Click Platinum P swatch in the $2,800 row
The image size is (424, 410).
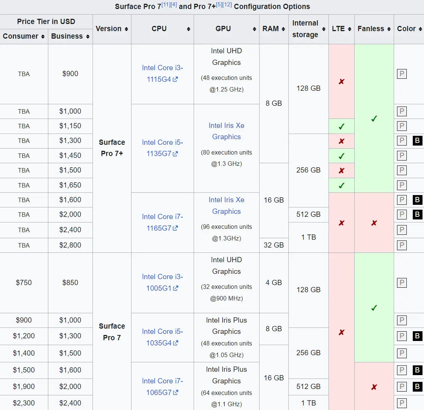(x=402, y=245)
